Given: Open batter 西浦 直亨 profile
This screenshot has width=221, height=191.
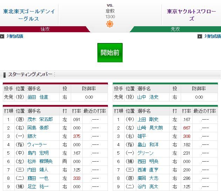Looking at the screenshot, I should pos(148,170).
